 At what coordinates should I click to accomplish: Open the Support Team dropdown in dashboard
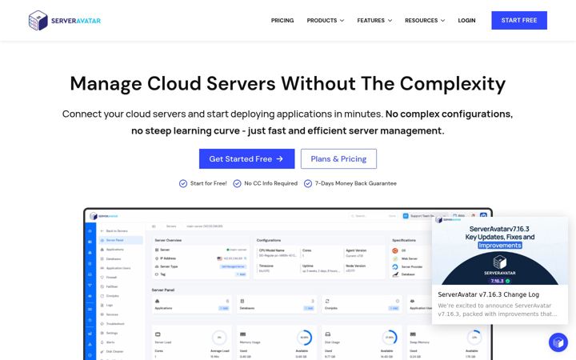(x=426, y=216)
